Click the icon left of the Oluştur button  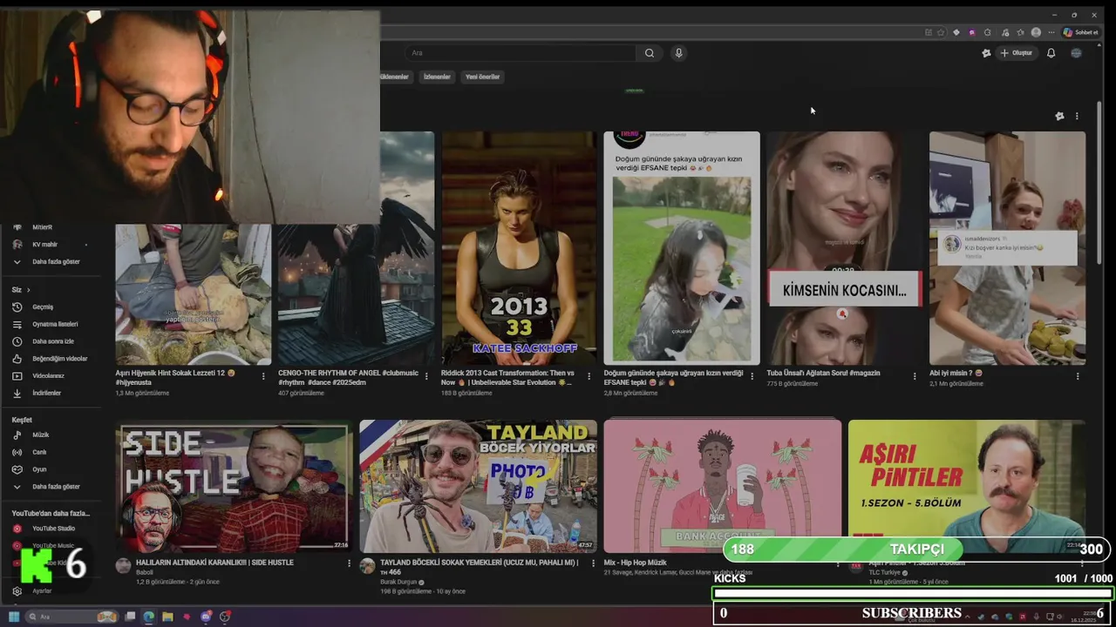[x=986, y=53]
